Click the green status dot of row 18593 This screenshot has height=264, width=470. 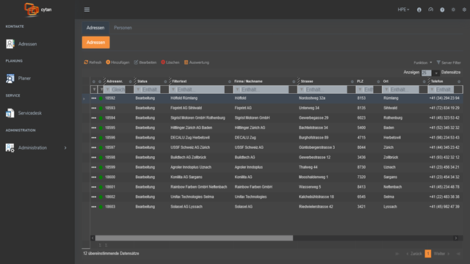coord(101,108)
